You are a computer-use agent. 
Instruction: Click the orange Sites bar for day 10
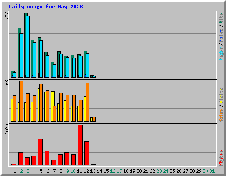74,108
